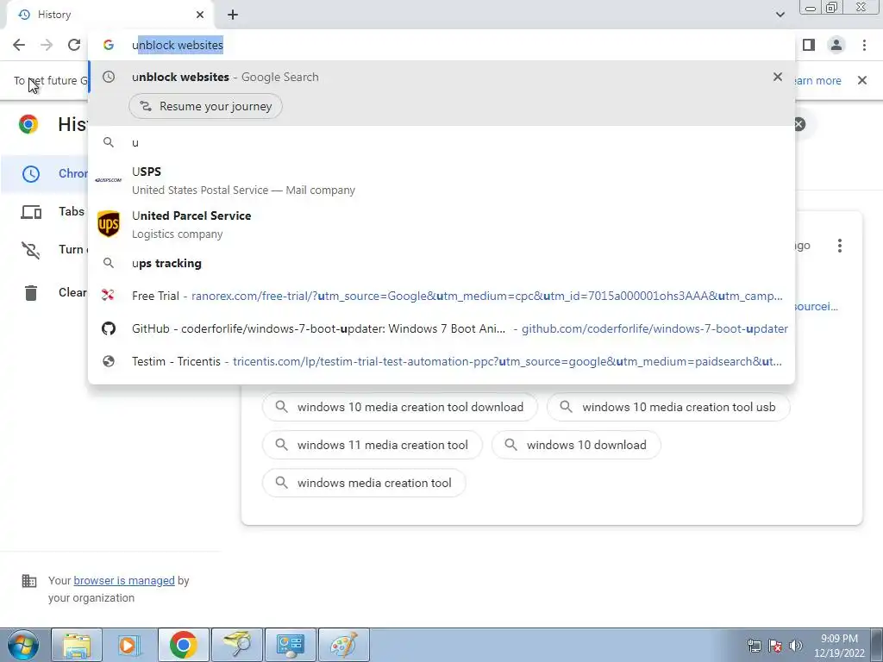
Task: Select Chrome history in the sidebar
Action: pyautogui.click(x=45, y=174)
